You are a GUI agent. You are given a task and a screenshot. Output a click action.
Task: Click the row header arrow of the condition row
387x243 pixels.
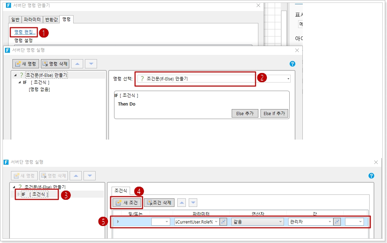click(x=118, y=222)
